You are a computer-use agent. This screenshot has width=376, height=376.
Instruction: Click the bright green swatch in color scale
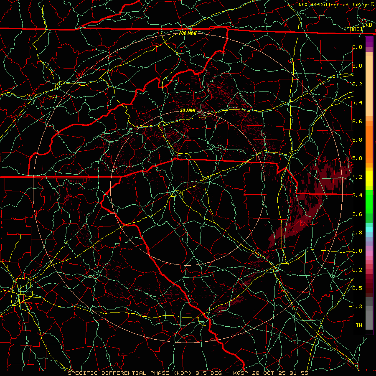[369, 201]
